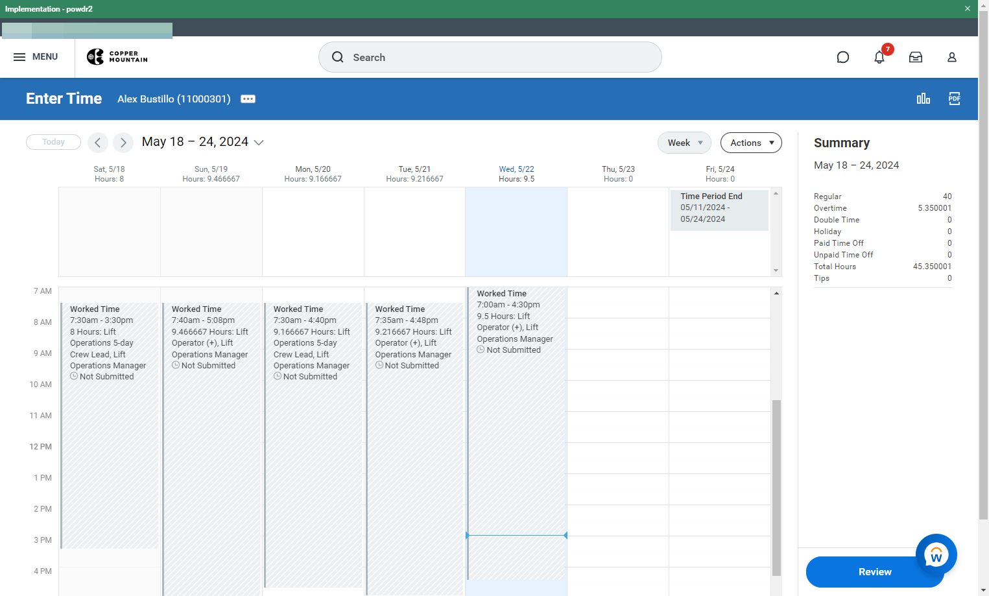The image size is (989, 596).
Task: Open the hamburger MENU icon
Action: pos(19,57)
